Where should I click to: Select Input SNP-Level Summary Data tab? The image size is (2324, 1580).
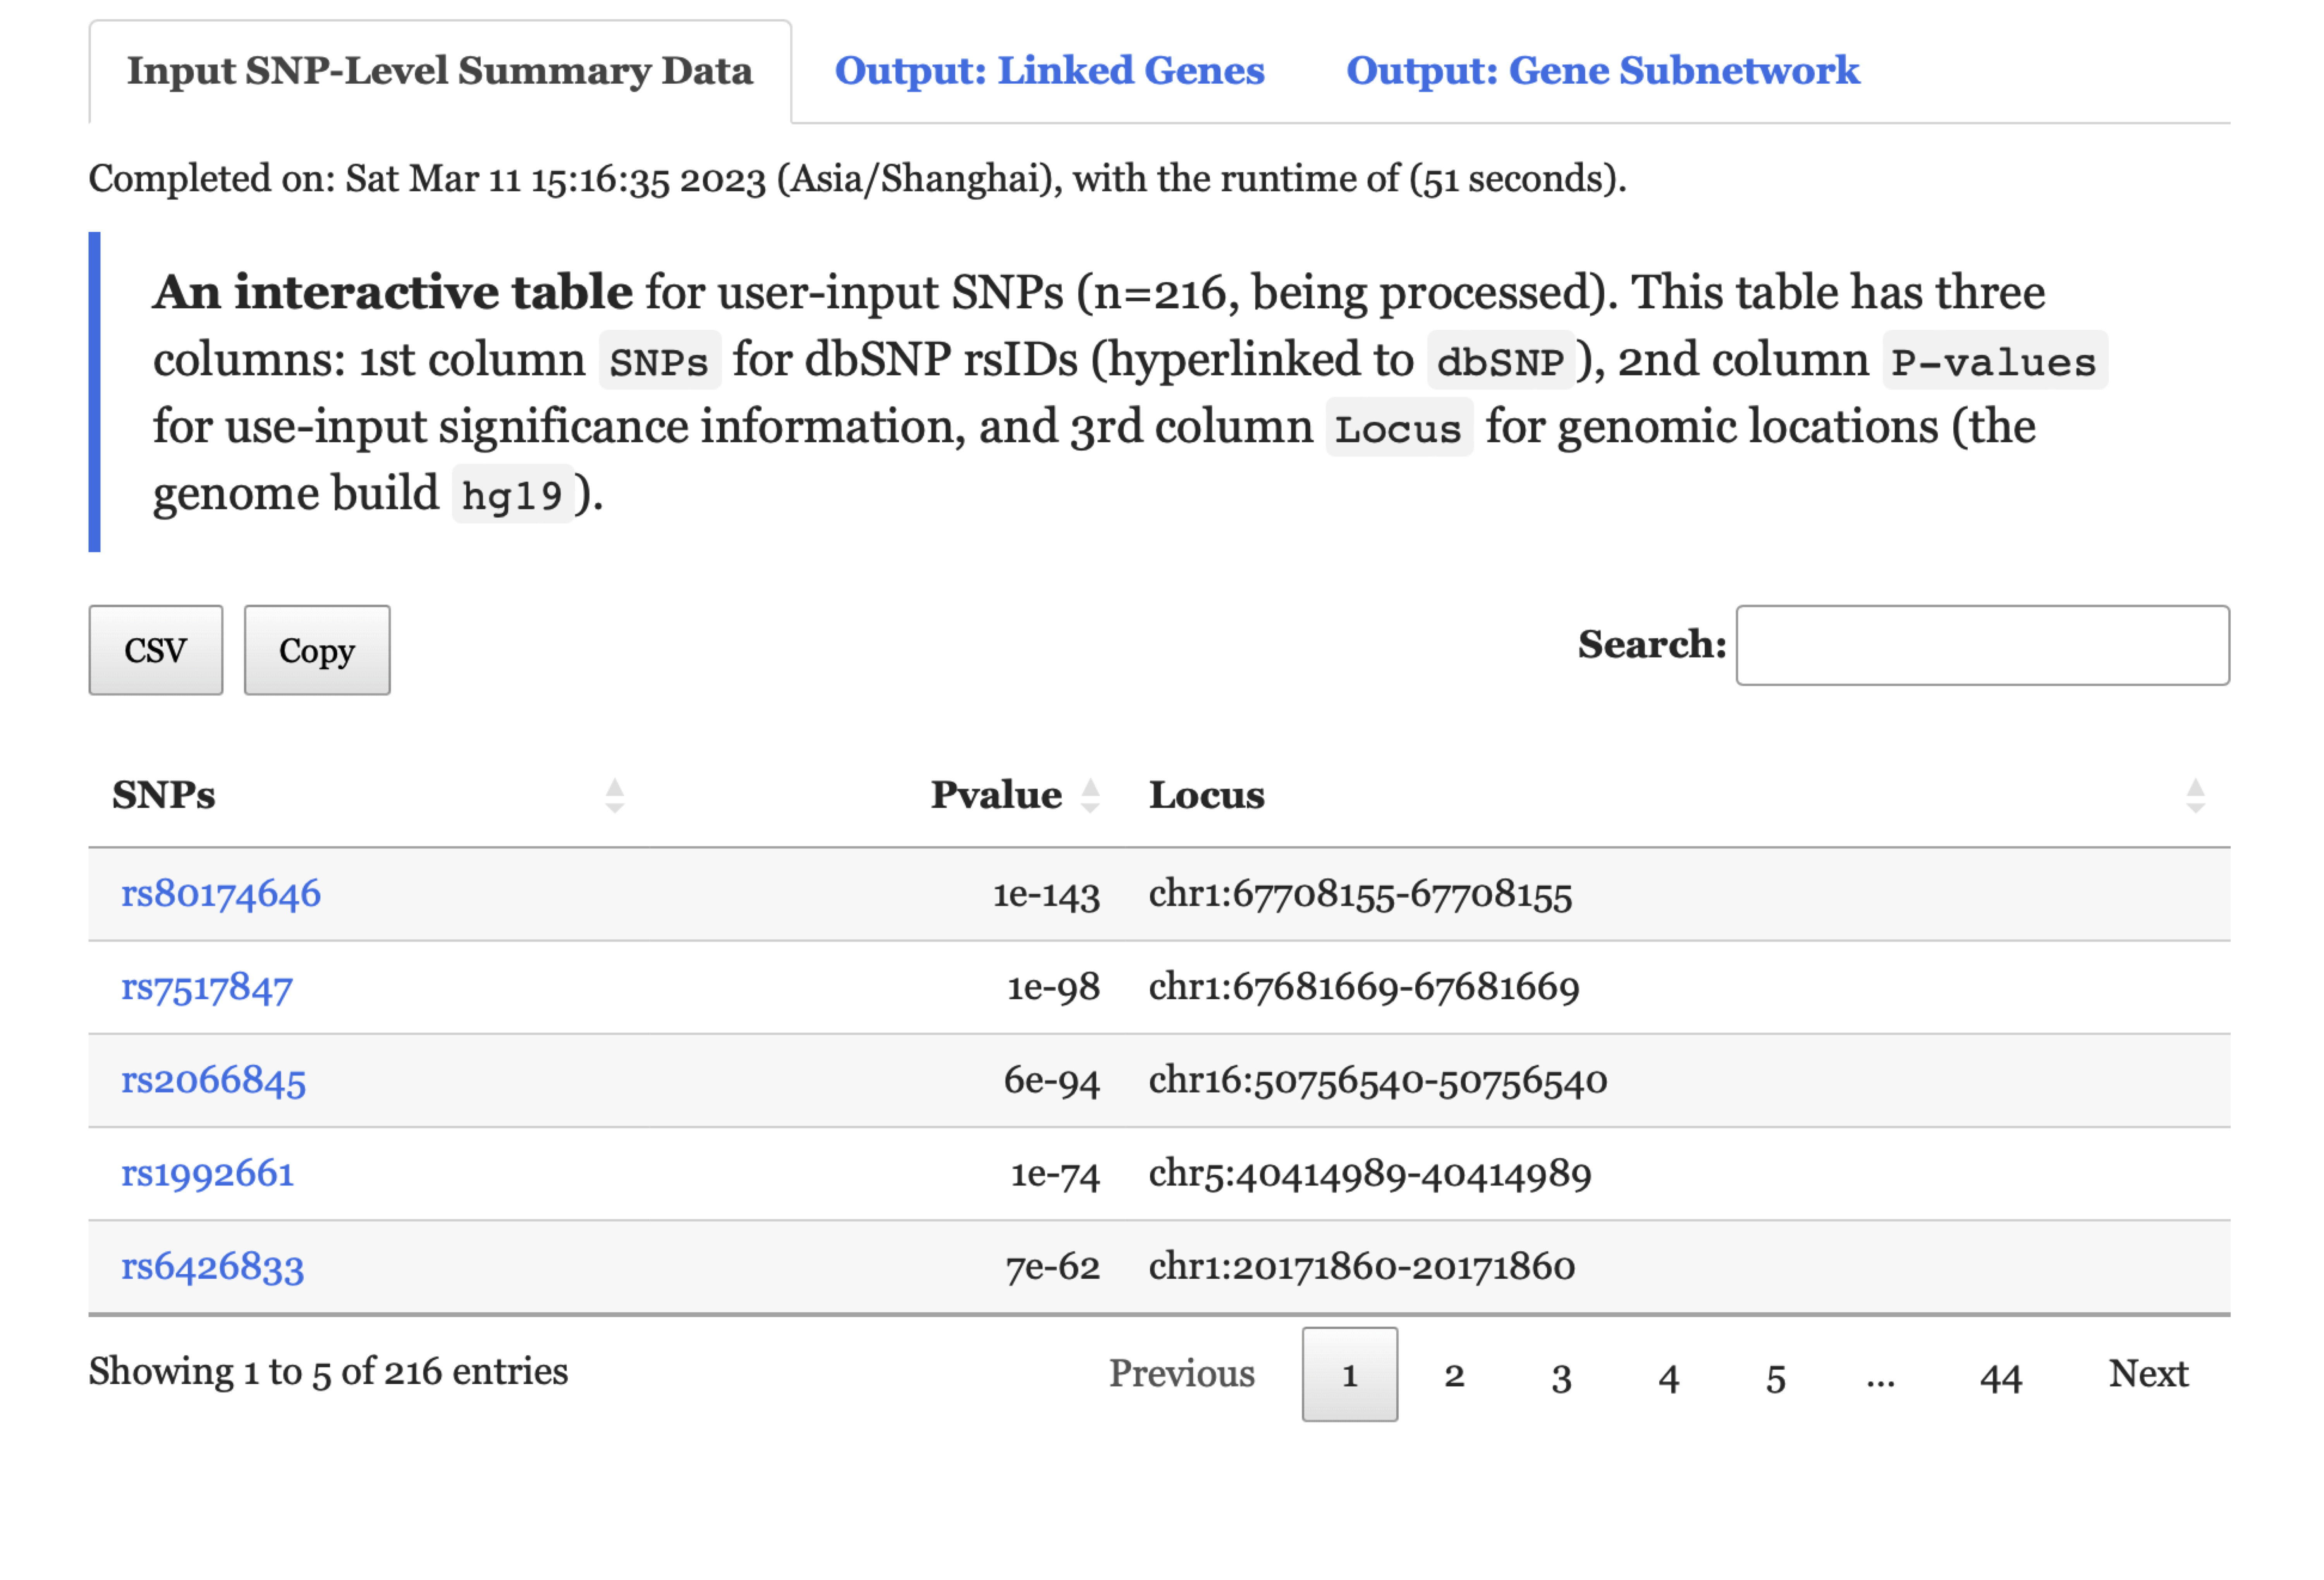point(440,71)
